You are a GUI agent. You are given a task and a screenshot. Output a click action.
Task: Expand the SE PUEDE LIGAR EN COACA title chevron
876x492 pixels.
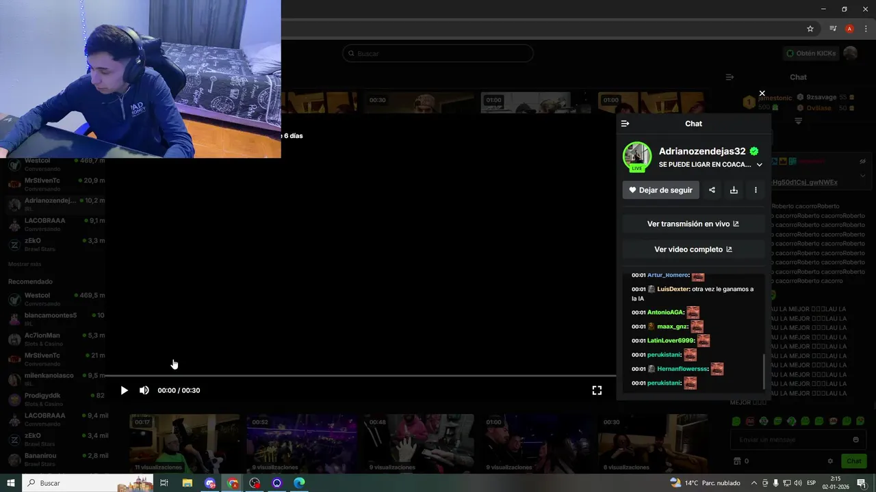click(x=759, y=165)
